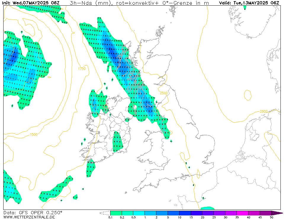Select the 5–10 mm legend swatch
This screenshot has width=284, height=219.
(x=174, y=213)
